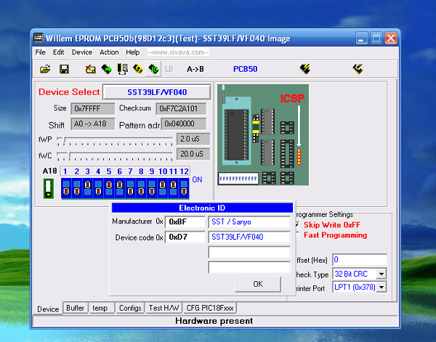436x342 pixels.
Task: Toggle the Fast Programming checkbox
Action: coord(297,235)
